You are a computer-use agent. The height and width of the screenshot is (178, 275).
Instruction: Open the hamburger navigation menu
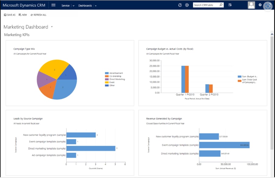(x=53, y=5)
